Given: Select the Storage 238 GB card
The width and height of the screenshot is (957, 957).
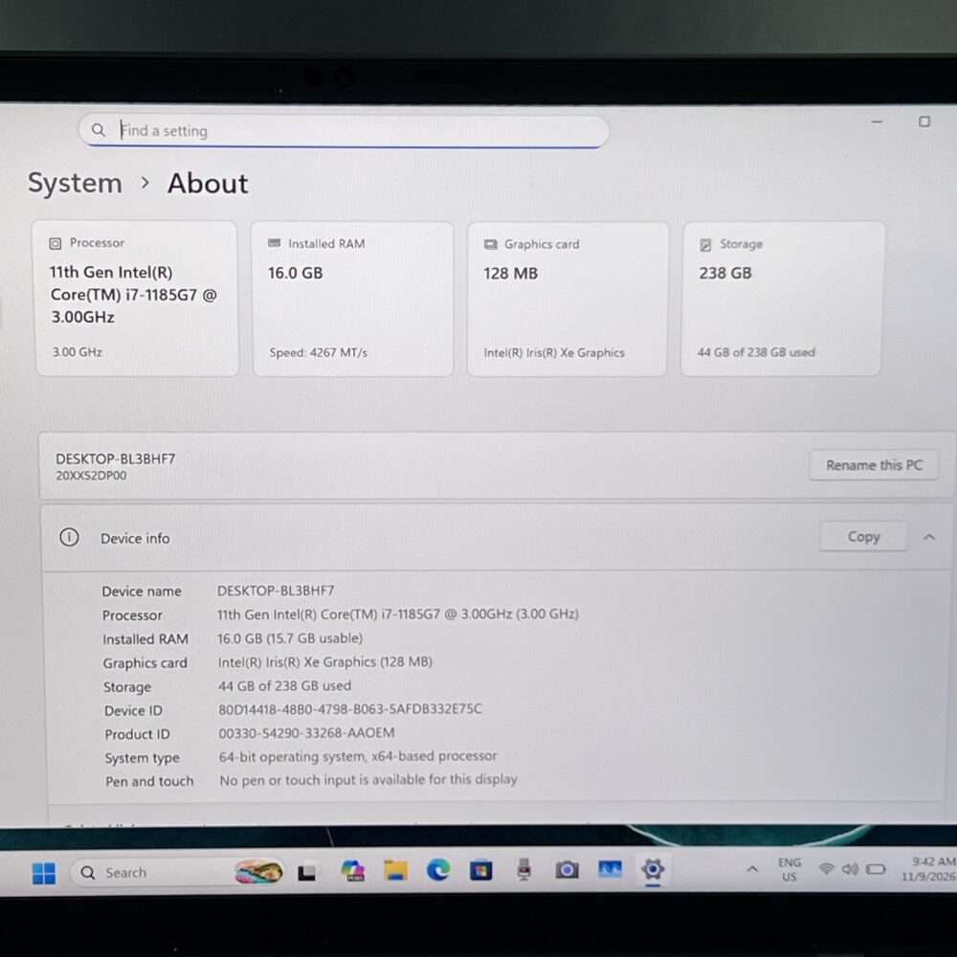Looking at the screenshot, I should point(782,299).
